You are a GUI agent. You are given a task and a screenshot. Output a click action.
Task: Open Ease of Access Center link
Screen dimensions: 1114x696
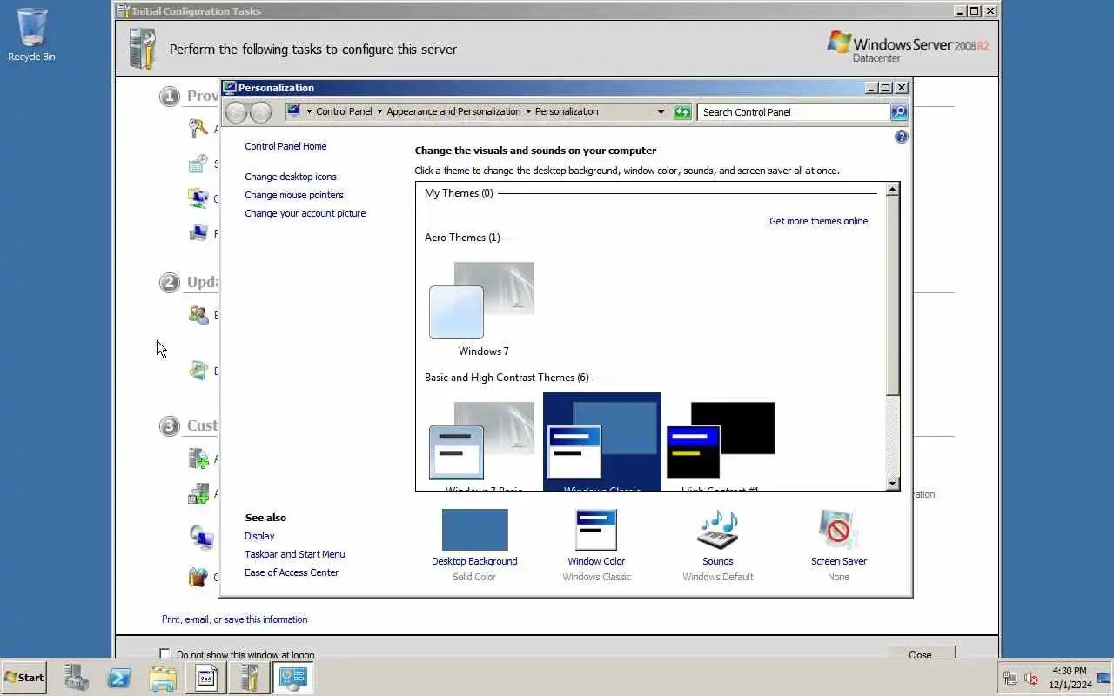click(292, 572)
